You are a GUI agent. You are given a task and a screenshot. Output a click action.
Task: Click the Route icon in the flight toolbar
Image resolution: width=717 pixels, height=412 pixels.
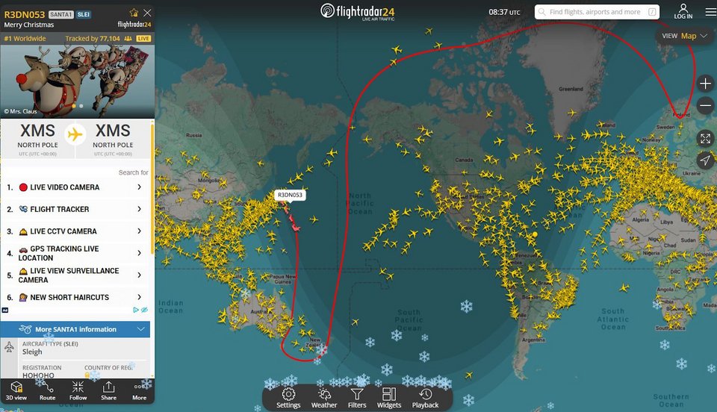47,390
